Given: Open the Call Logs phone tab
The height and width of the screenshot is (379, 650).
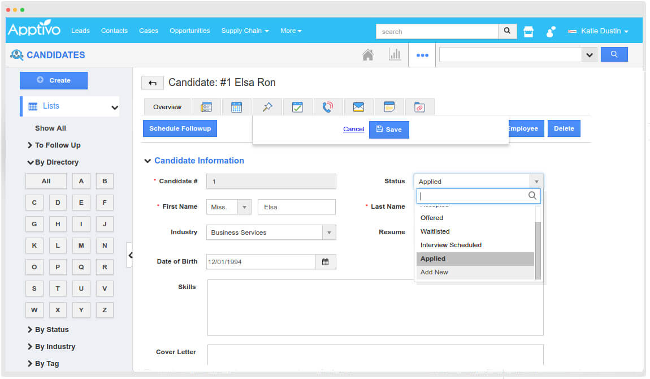Looking at the screenshot, I should (x=328, y=107).
